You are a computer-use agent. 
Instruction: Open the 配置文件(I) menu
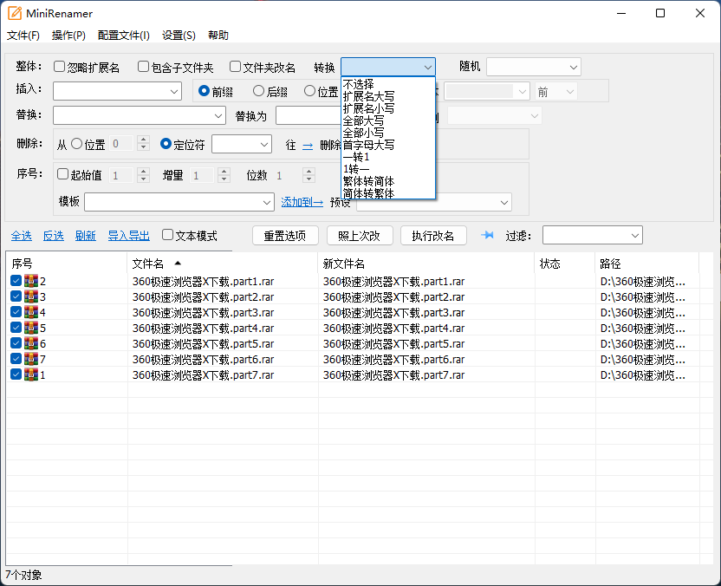click(123, 36)
